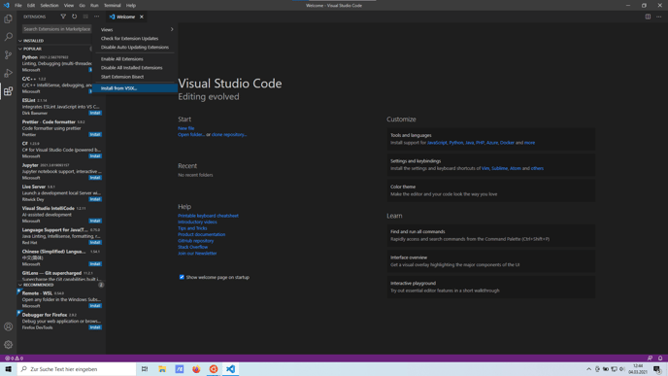Open Accounts icon in activity bar
Screen dimensions: 668x376
(8, 326)
